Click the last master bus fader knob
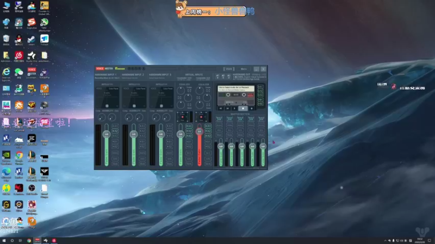 pyautogui.click(x=263, y=146)
